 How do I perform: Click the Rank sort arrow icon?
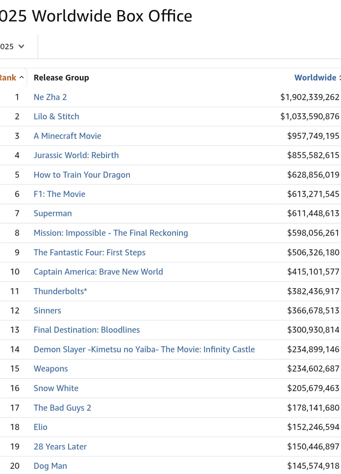coord(22,78)
